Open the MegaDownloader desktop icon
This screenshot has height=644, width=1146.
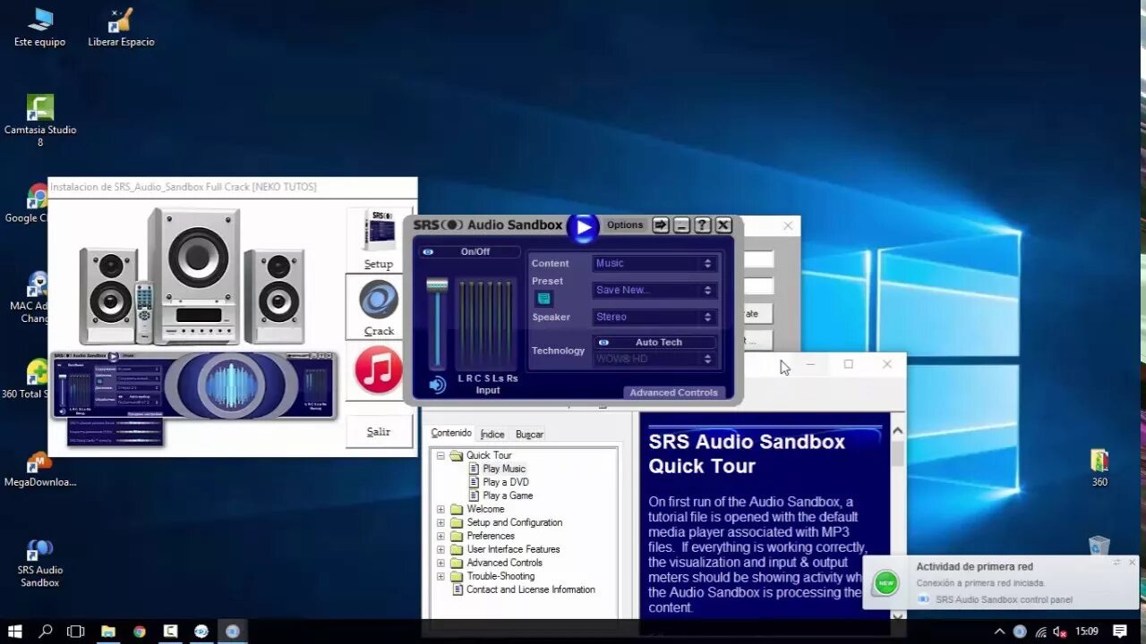click(39, 470)
